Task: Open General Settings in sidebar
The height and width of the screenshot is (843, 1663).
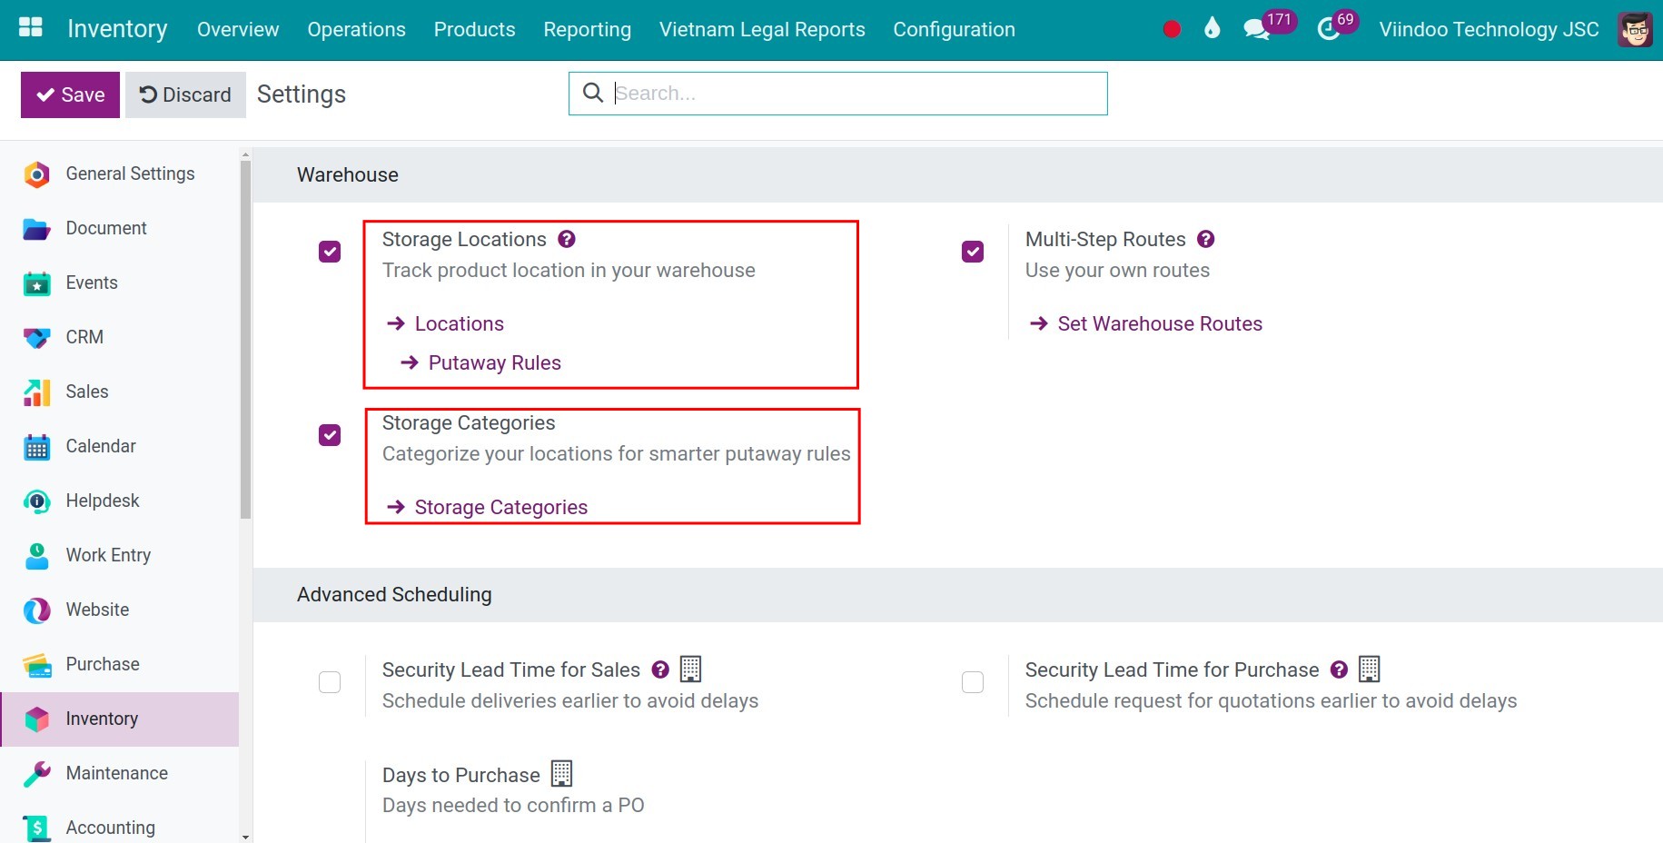Action: (119, 174)
